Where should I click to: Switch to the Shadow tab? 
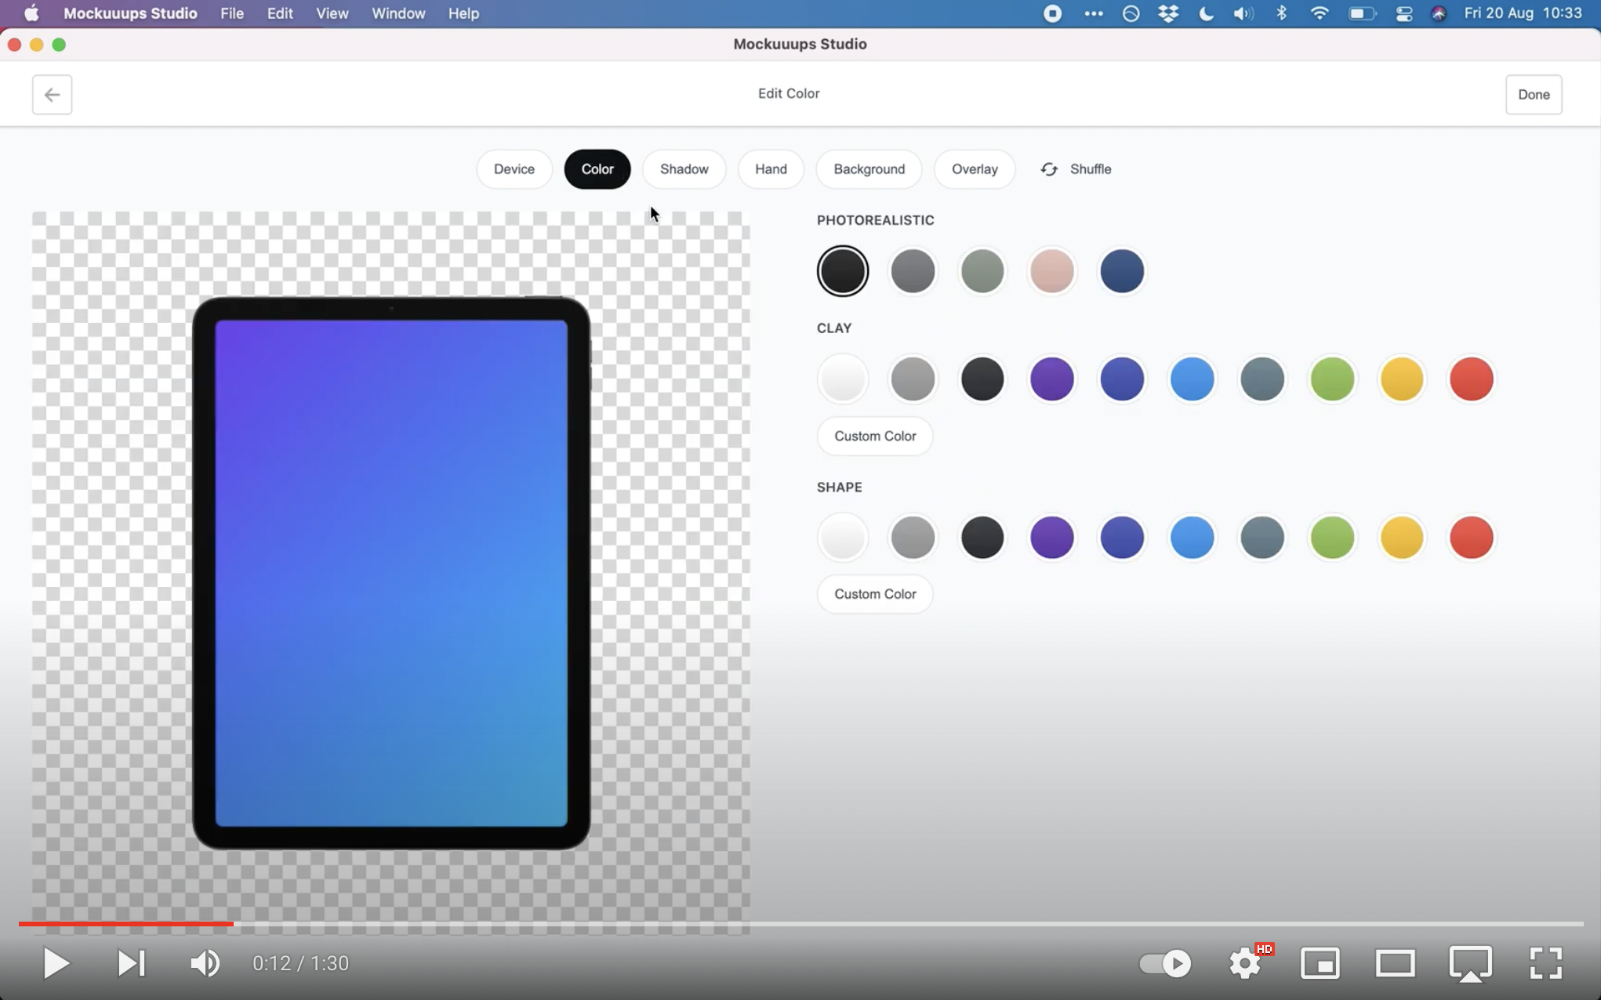[683, 168]
